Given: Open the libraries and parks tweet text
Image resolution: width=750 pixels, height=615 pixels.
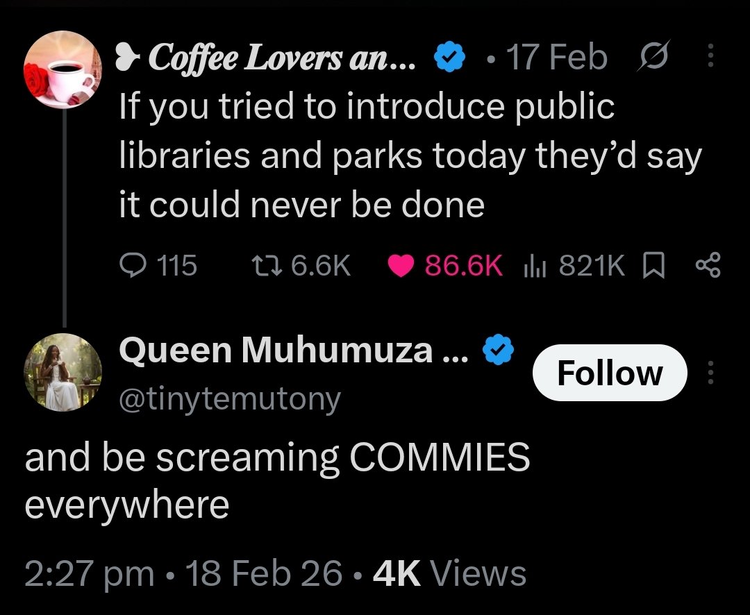Looking at the screenshot, I should [410, 155].
